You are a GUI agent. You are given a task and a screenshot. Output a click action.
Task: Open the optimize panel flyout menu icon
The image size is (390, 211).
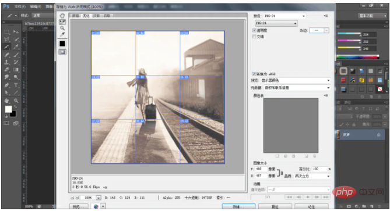coord(326,16)
